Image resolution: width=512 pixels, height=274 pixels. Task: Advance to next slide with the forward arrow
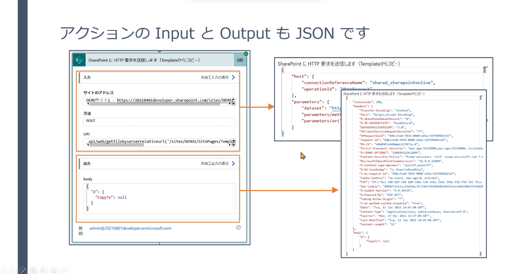click(x=14, y=271)
